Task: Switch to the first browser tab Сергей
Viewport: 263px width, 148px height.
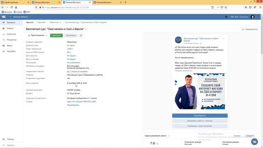Action: pos(15,2)
